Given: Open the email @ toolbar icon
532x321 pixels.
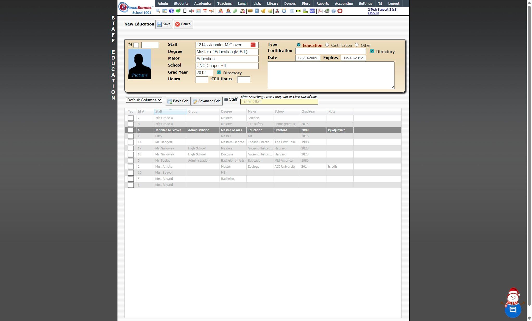Looking at the screenshot, I should [x=171, y=11].
